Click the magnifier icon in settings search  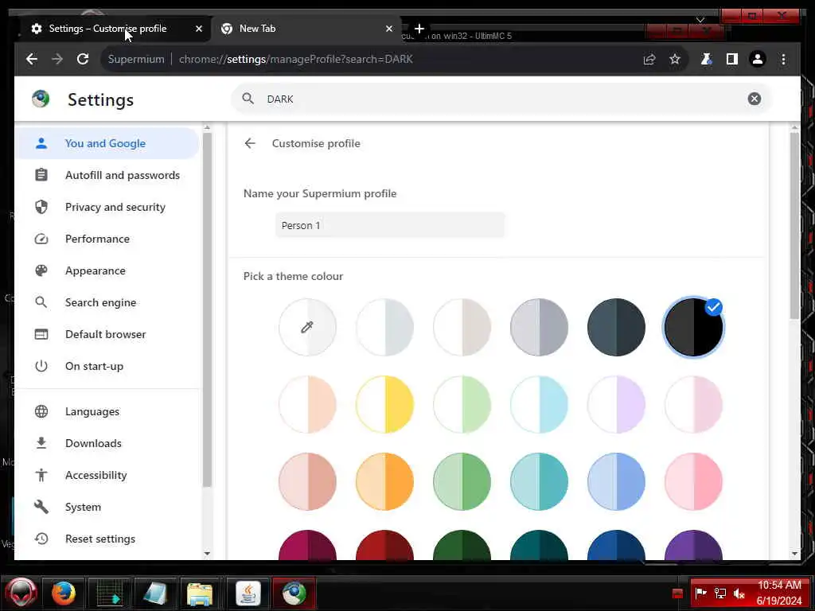(x=248, y=99)
